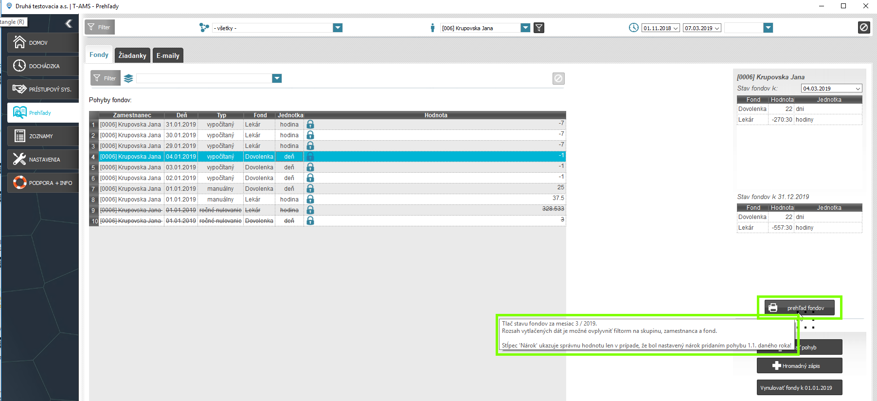Open PODPORA + INFO section
This screenshot has height=401, width=877.
pyautogui.click(x=43, y=183)
